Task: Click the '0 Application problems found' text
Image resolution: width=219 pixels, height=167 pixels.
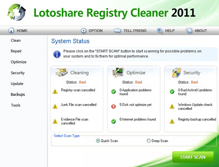Action: pos(135,92)
